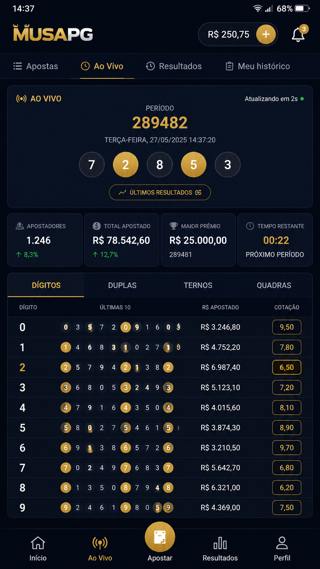Switch to the Apostas tab
The image size is (320, 569).
36,66
